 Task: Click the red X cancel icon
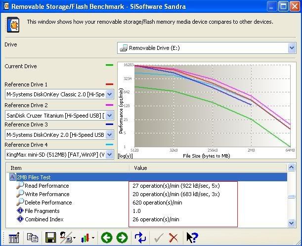(x=173, y=238)
